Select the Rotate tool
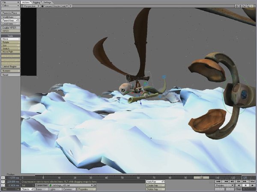Screen dimensions: 257x192 coord(11,42)
